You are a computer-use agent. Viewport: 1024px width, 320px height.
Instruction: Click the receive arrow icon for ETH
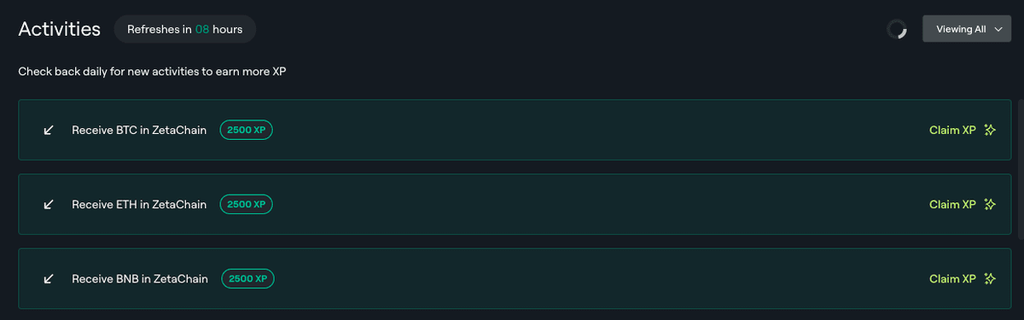[x=49, y=205]
